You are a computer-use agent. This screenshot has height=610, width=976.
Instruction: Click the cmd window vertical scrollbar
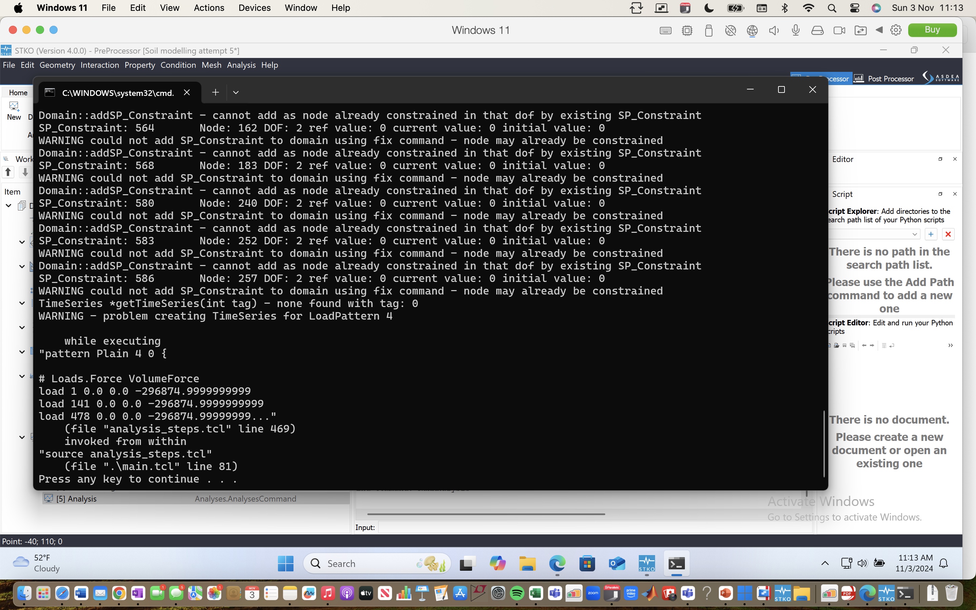pos(823,444)
